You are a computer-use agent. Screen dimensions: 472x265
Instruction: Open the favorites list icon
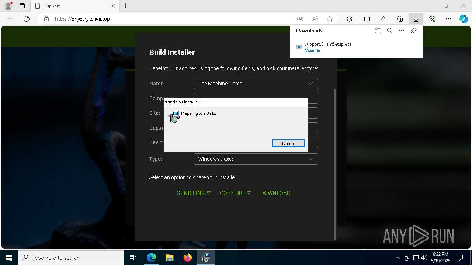[x=383, y=19]
